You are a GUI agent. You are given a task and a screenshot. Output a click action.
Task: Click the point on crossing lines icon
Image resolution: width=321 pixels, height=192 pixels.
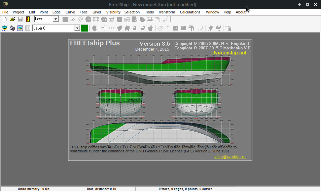click(x=104, y=28)
